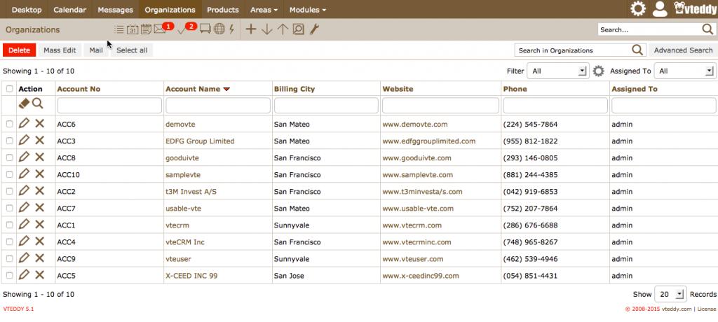Click the vteddy logo
Image resolution: width=718 pixels, height=322 pixels.
tap(695, 8)
